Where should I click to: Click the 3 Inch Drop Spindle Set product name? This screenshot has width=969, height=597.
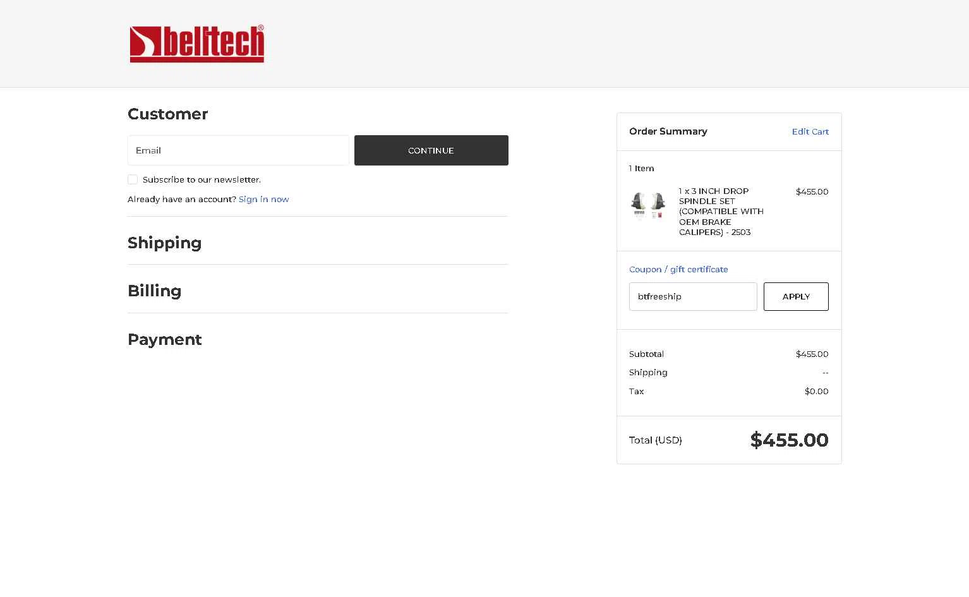pos(721,212)
